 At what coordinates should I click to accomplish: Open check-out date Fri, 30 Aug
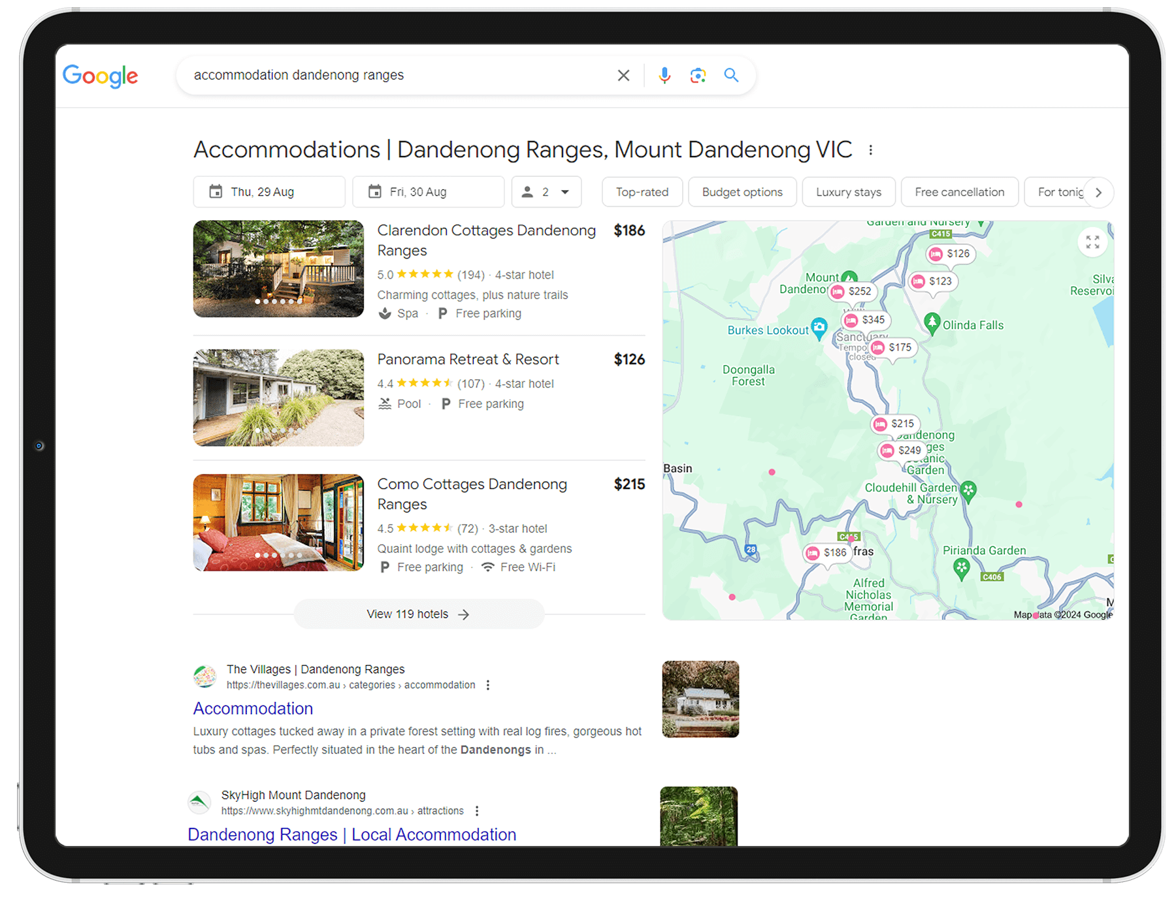[429, 192]
